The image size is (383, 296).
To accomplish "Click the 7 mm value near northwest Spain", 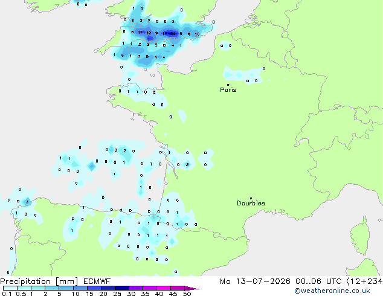I will click(x=27, y=202).
